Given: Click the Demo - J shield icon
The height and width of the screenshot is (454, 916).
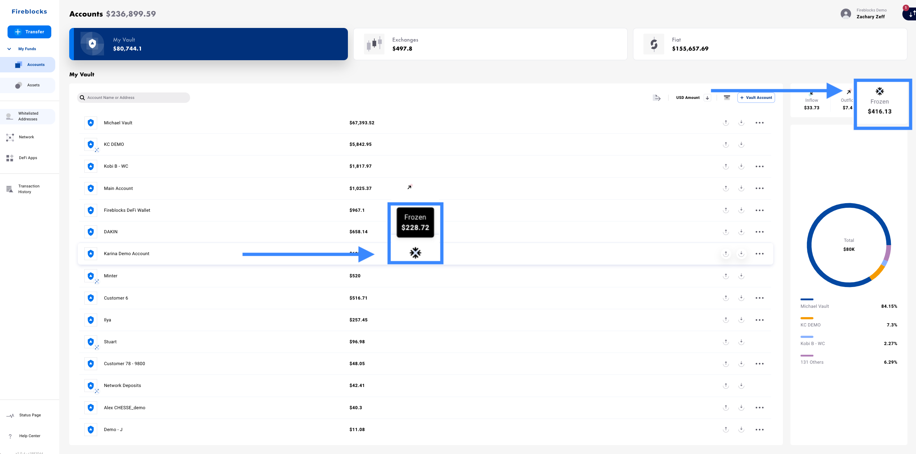Looking at the screenshot, I should coord(91,430).
